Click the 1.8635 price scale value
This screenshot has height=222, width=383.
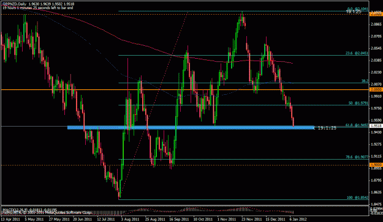pos(376,192)
